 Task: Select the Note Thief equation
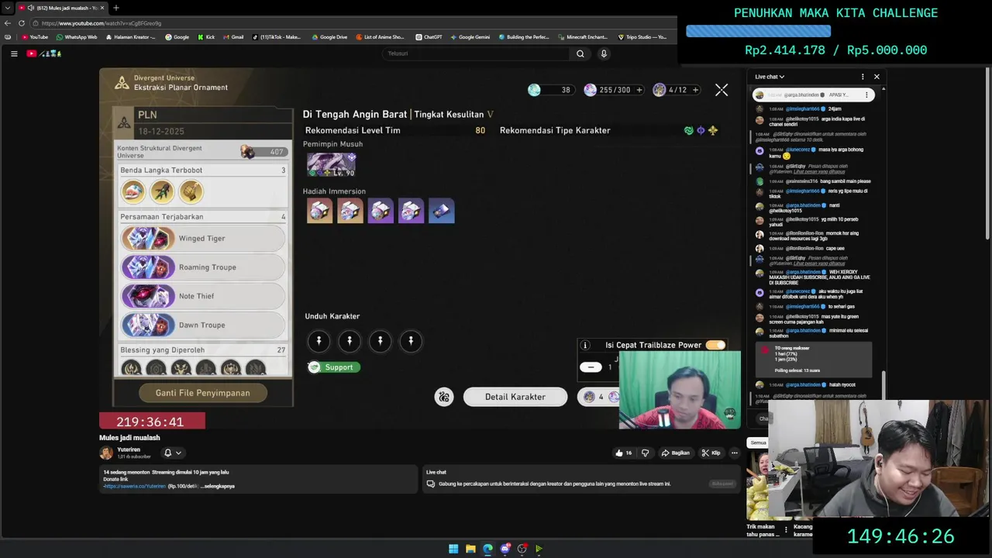click(x=203, y=295)
